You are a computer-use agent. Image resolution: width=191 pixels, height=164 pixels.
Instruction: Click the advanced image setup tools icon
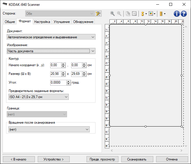pos(98,13)
